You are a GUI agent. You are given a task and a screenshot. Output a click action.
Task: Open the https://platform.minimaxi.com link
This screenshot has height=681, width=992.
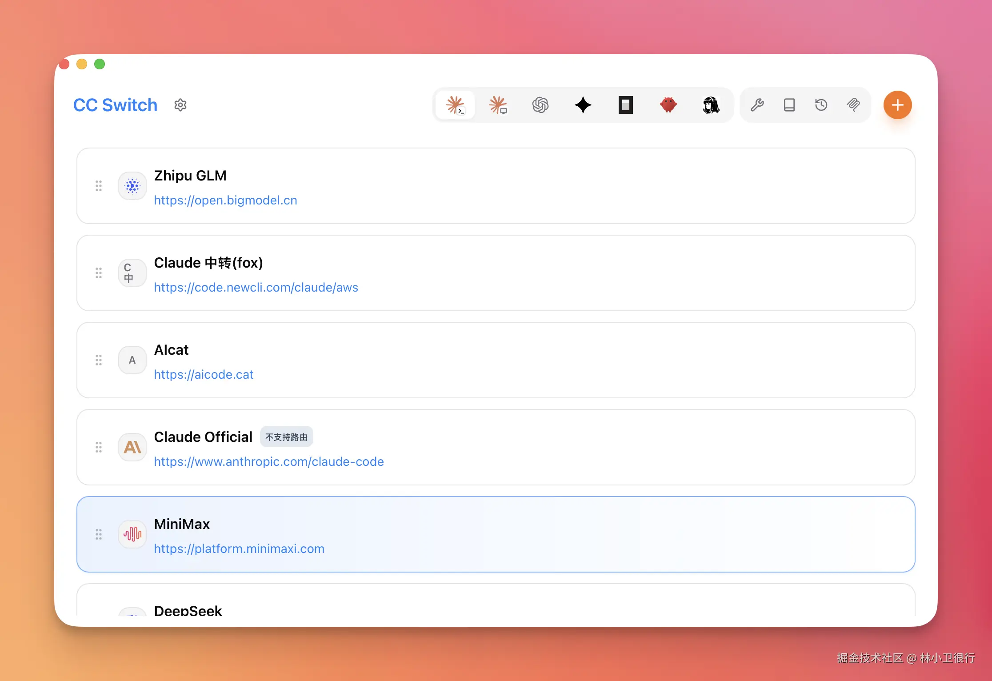point(239,549)
